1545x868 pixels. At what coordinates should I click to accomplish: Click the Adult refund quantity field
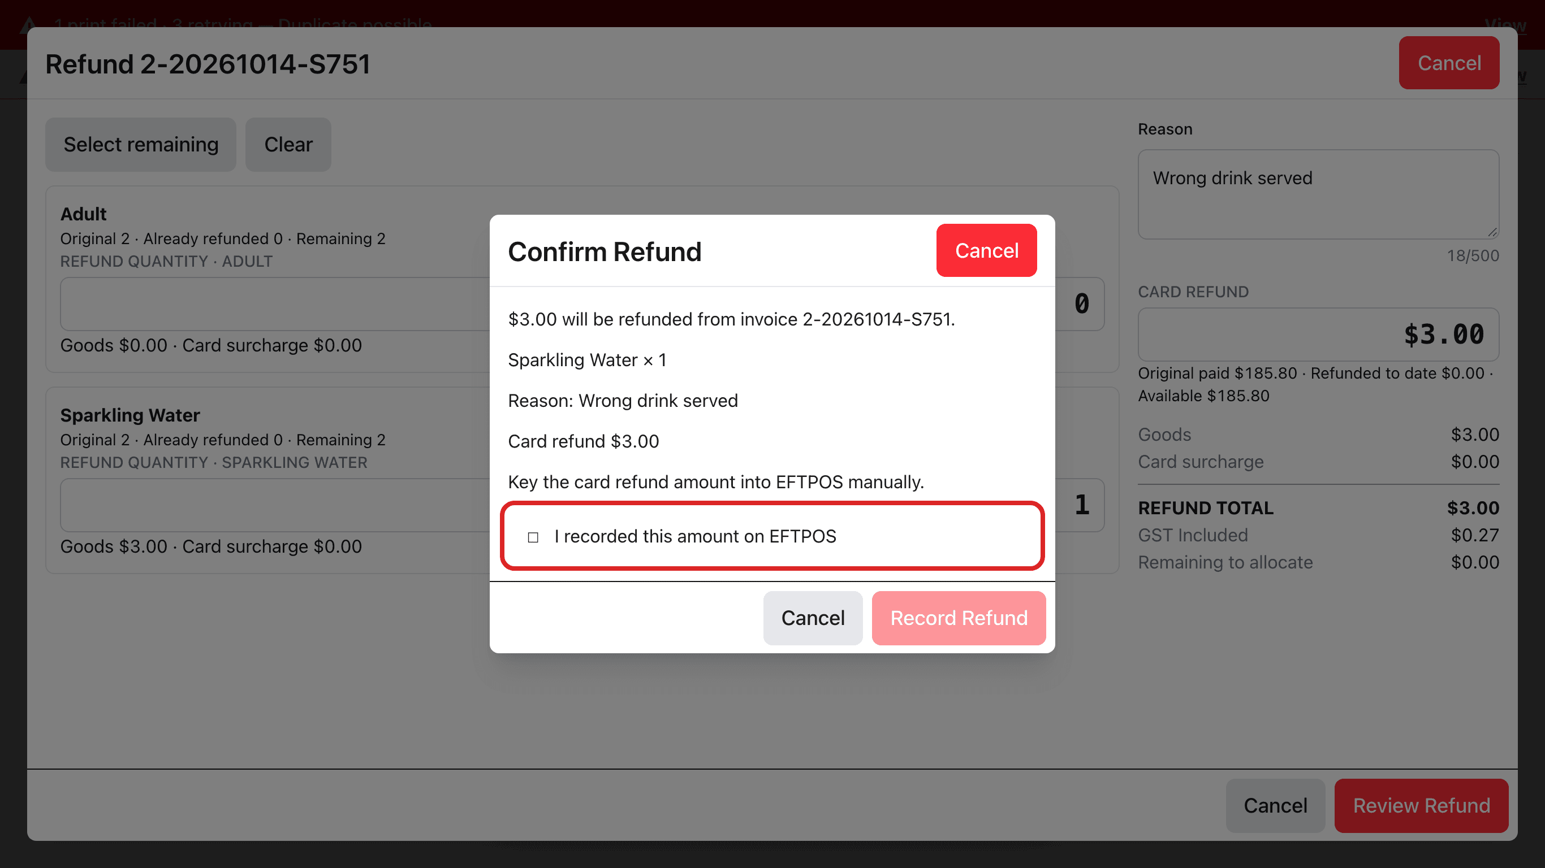[x=582, y=303]
